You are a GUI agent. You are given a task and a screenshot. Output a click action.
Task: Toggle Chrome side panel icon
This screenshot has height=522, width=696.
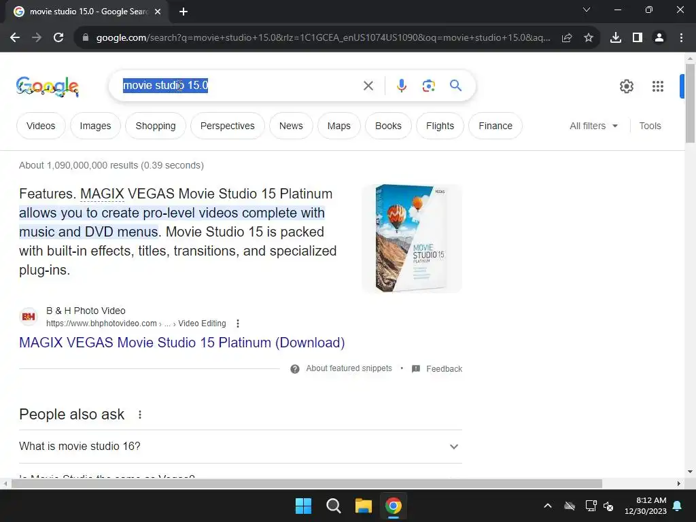tap(638, 38)
